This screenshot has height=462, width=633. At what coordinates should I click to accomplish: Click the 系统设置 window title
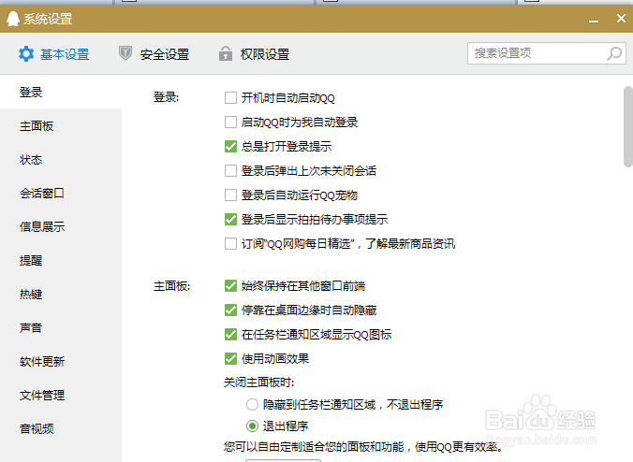(48, 19)
